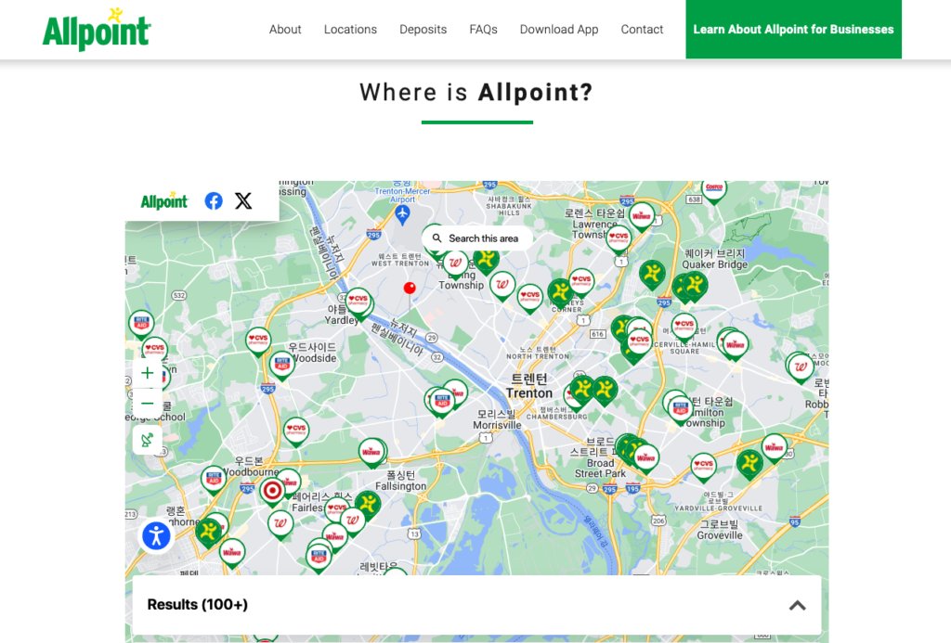Select the CVS pin below Woodside
The image size is (951, 643).
(x=296, y=431)
